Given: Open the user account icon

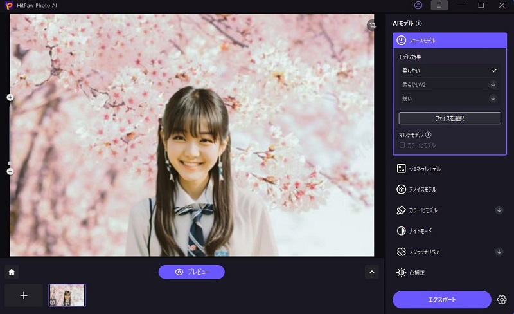Looking at the screenshot, I should pos(418,5).
